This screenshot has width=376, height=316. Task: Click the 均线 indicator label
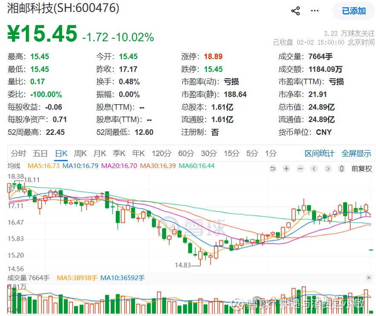point(14,166)
